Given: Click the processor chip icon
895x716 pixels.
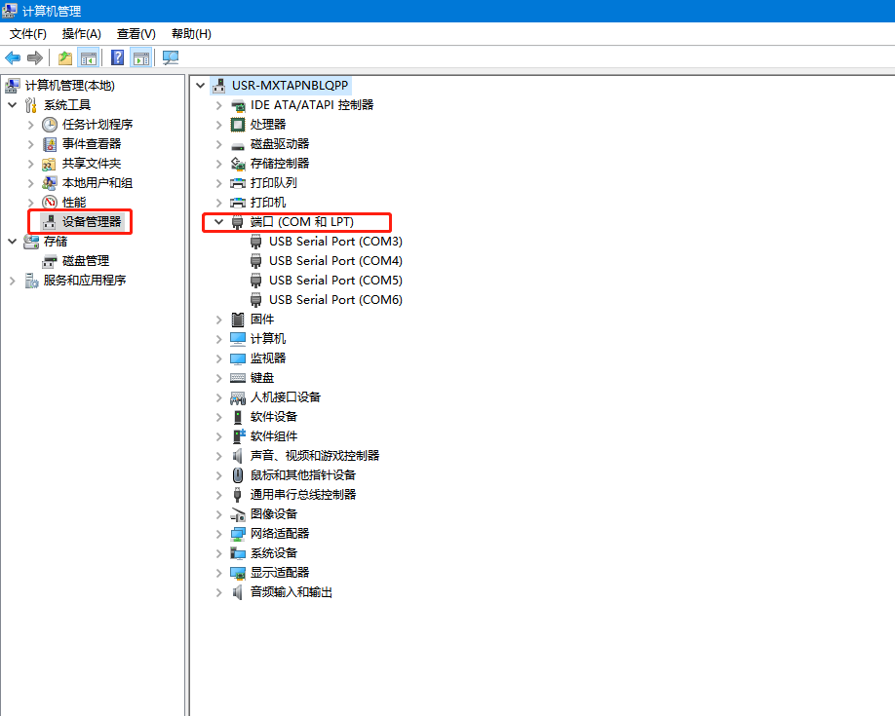Looking at the screenshot, I should pos(238,125).
